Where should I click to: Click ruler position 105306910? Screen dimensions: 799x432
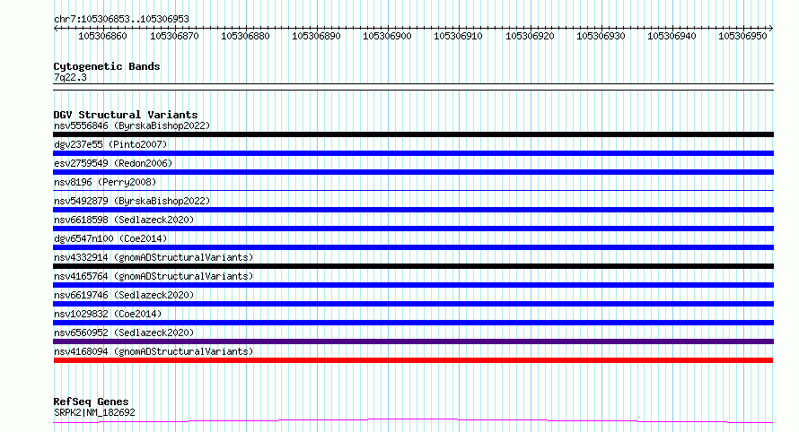click(x=458, y=36)
